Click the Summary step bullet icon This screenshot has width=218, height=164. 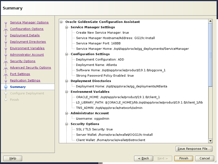6,87
